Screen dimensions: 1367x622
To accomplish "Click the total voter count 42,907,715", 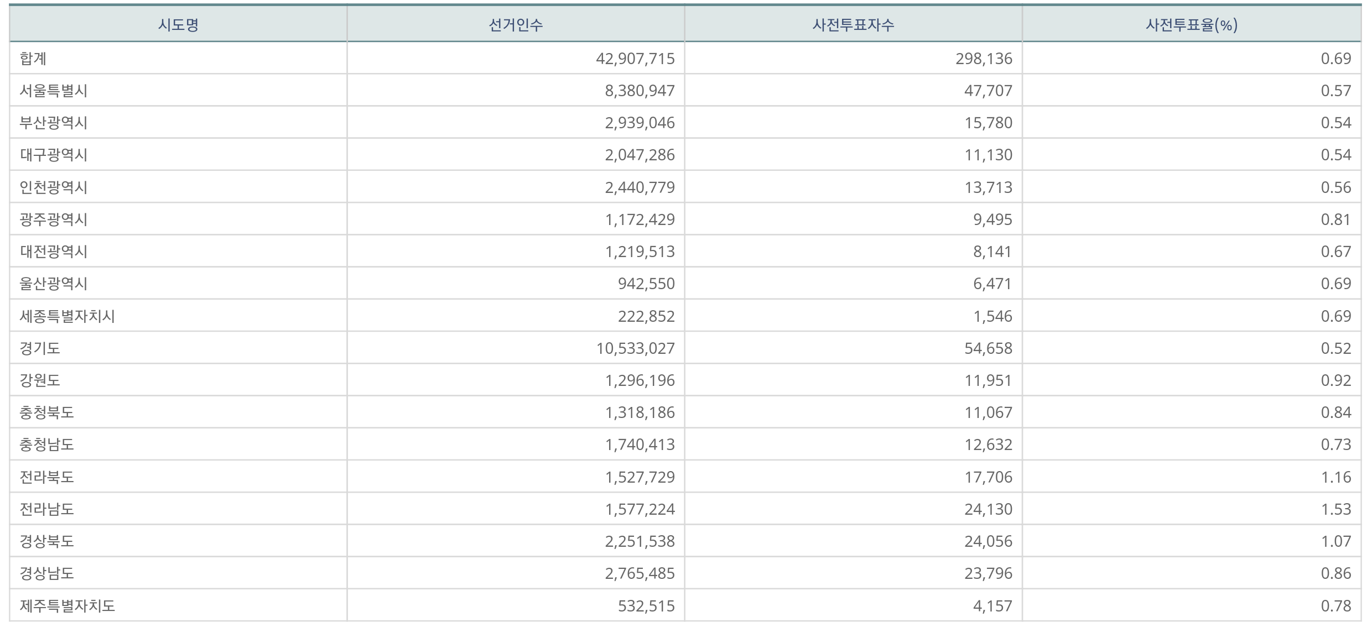I will [635, 59].
